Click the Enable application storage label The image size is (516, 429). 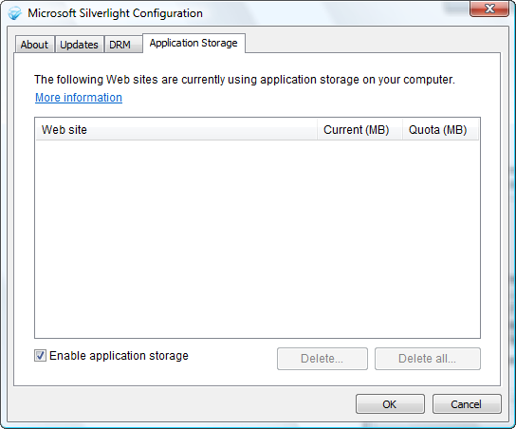pyautogui.click(x=119, y=356)
